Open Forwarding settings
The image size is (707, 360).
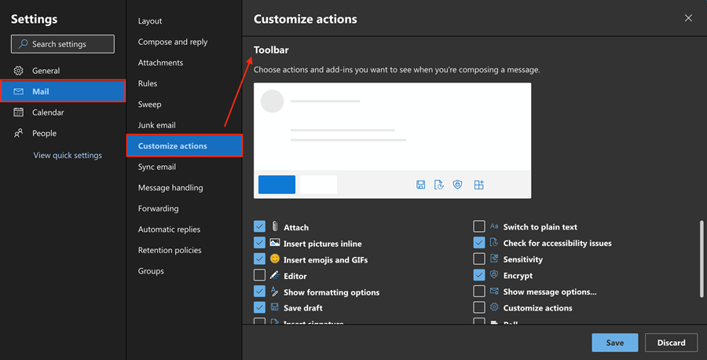(185, 208)
